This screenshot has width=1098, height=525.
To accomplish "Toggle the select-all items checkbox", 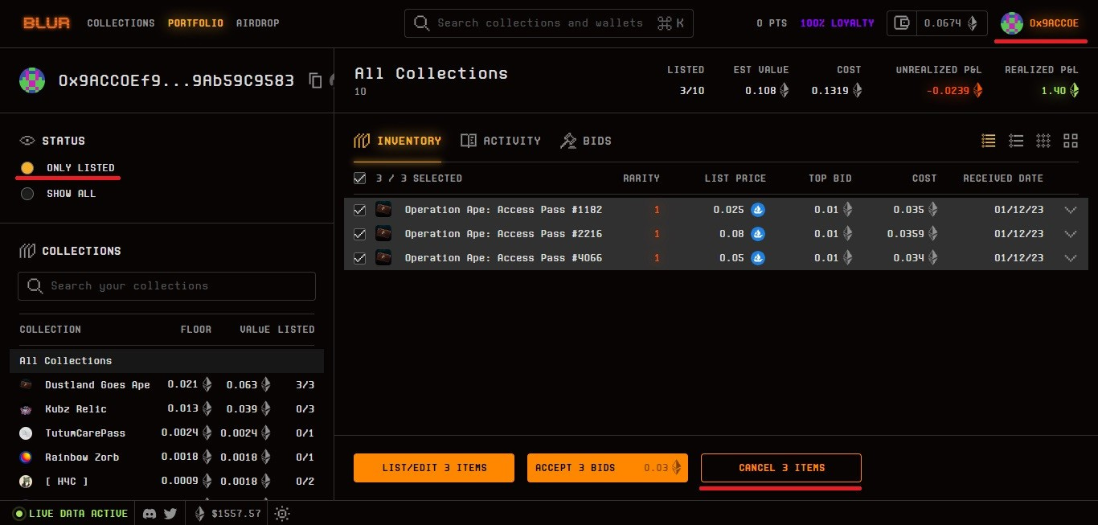I will (x=360, y=178).
